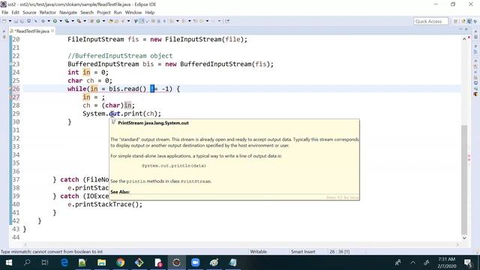The image size is (480, 270).
Task: Expand the Coverage dropdown arrow
Action: click(x=73, y=21)
